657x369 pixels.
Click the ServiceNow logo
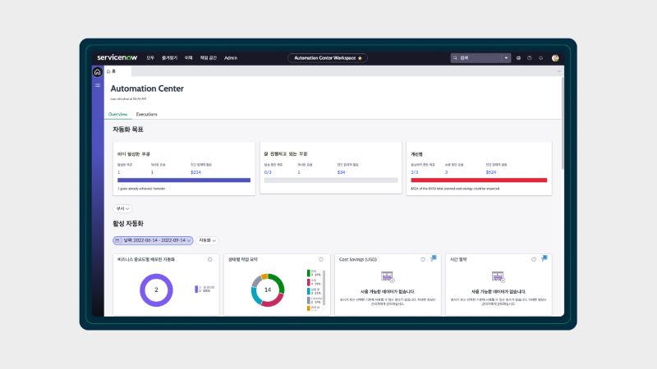[117, 58]
